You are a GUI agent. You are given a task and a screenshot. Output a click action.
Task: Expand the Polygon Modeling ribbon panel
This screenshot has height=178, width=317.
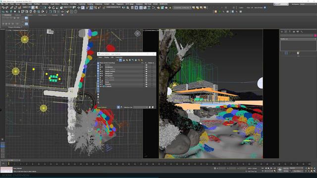coord(15,27)
